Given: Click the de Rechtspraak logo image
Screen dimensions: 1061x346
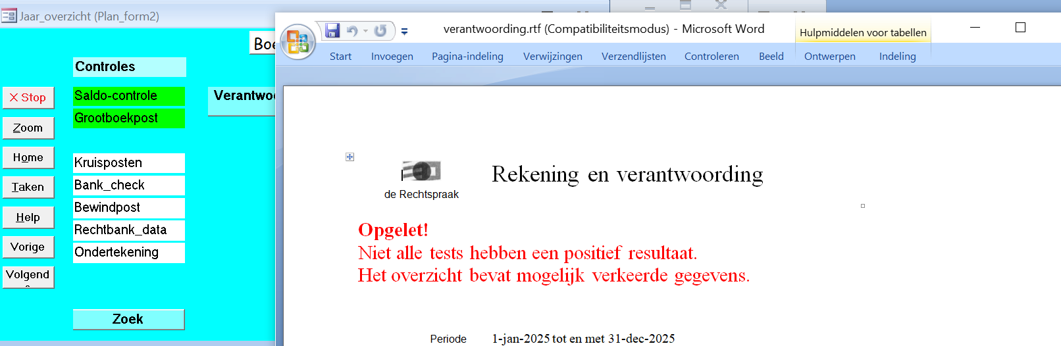Looking at the screenshot, I should tap(421, 171).
